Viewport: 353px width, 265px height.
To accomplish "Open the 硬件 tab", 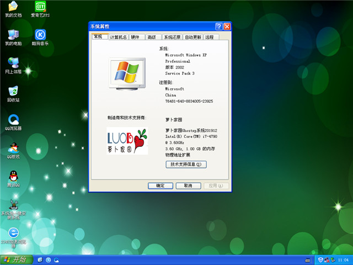I will [137, 37].
